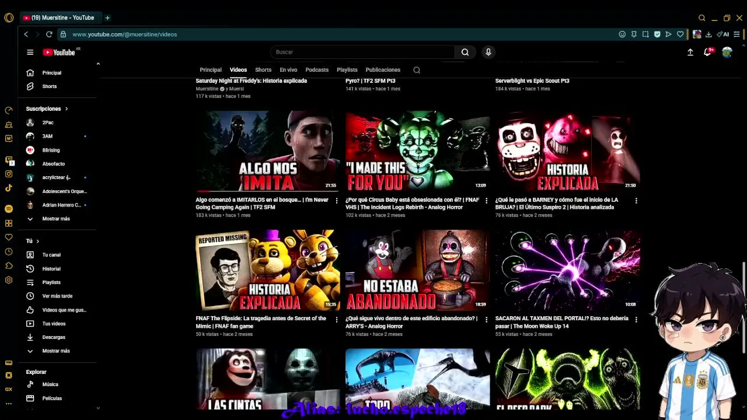This screenshot has height=420, width=747.
Task: Open the Opera AI assistant
Action: (x=723, y=34)
